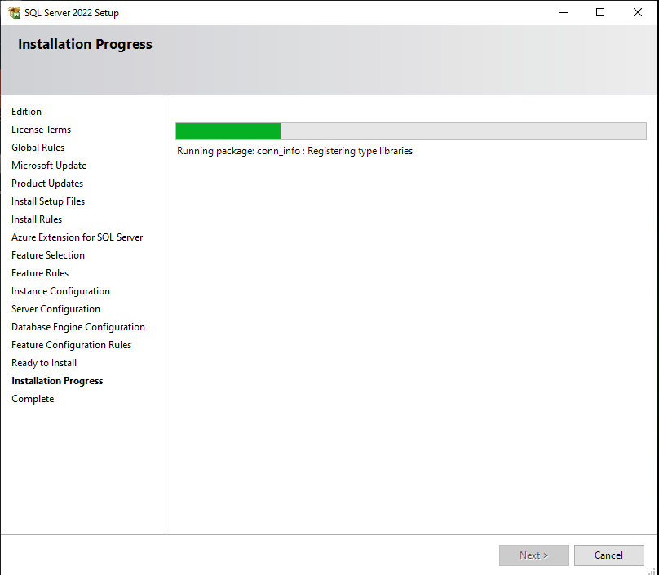Image resolution: width=659 pixels, height=575 pixels.
Task: Click the Complete step in sidebar
Action: (x=33, y=399)
